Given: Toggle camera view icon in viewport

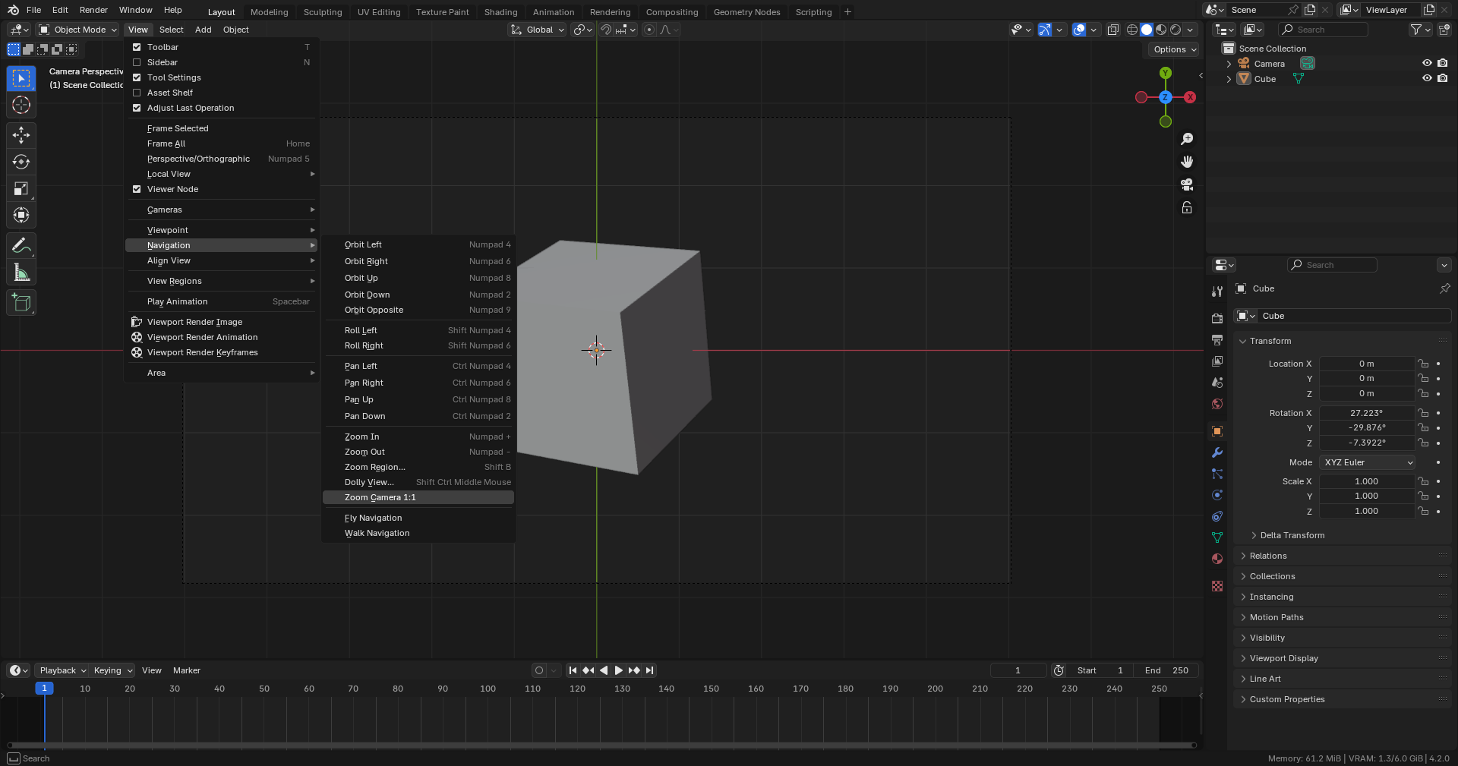Looking at the screenshot, I should pyautogui.click(x=1187, y=184).
